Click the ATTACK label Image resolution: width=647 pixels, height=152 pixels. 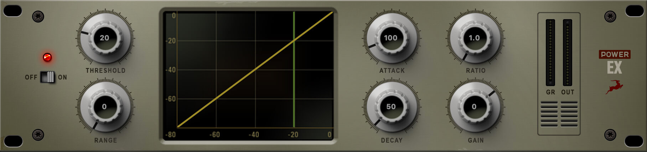(392, 71)
